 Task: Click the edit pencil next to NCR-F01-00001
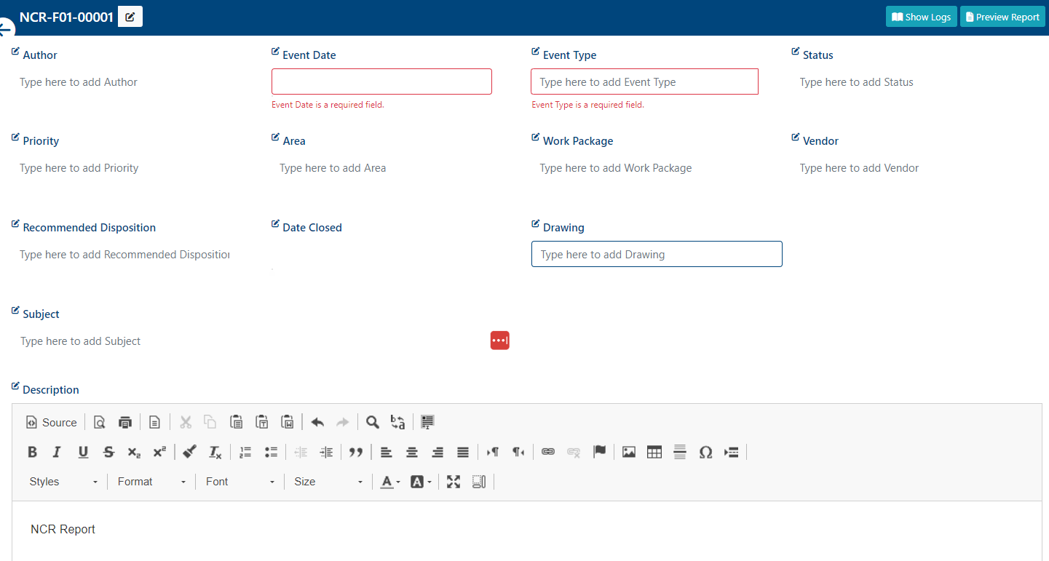[x=130, y=17]
